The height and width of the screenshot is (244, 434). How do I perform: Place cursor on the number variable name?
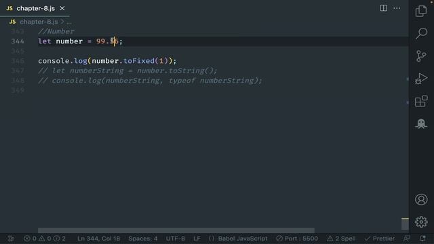pos(69,41)
